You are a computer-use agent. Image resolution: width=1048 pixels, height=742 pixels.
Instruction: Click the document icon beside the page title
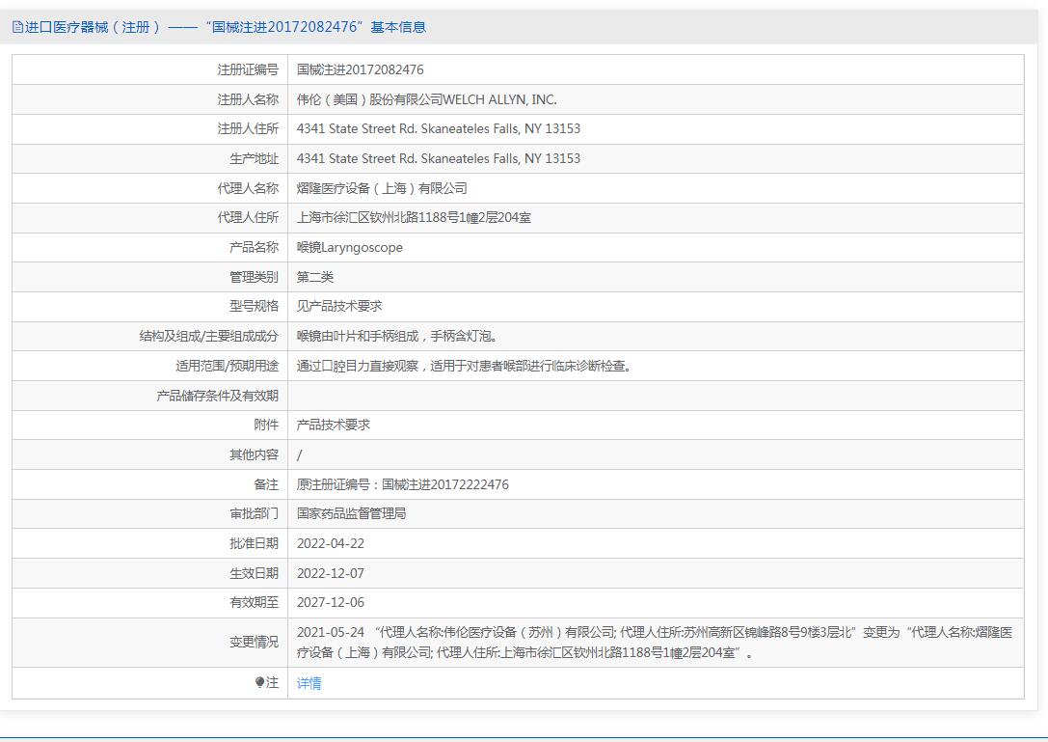[18, 27]
